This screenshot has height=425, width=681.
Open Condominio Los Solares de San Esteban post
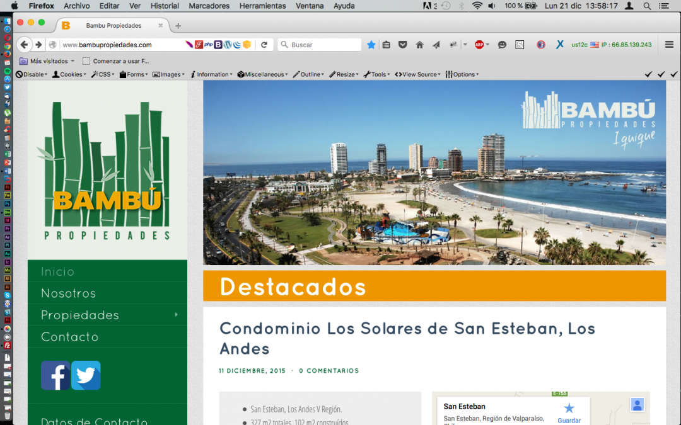pyautogui.click(x=407, y=338)
